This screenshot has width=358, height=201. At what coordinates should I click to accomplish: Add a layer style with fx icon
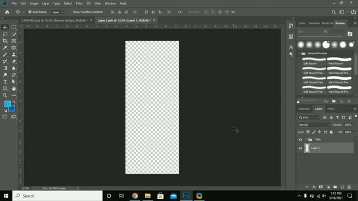pyautogui.click(x=314, y=187)
